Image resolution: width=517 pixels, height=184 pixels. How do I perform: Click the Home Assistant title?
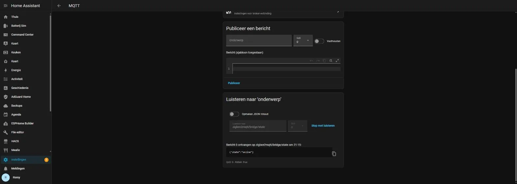pos(25,6)
